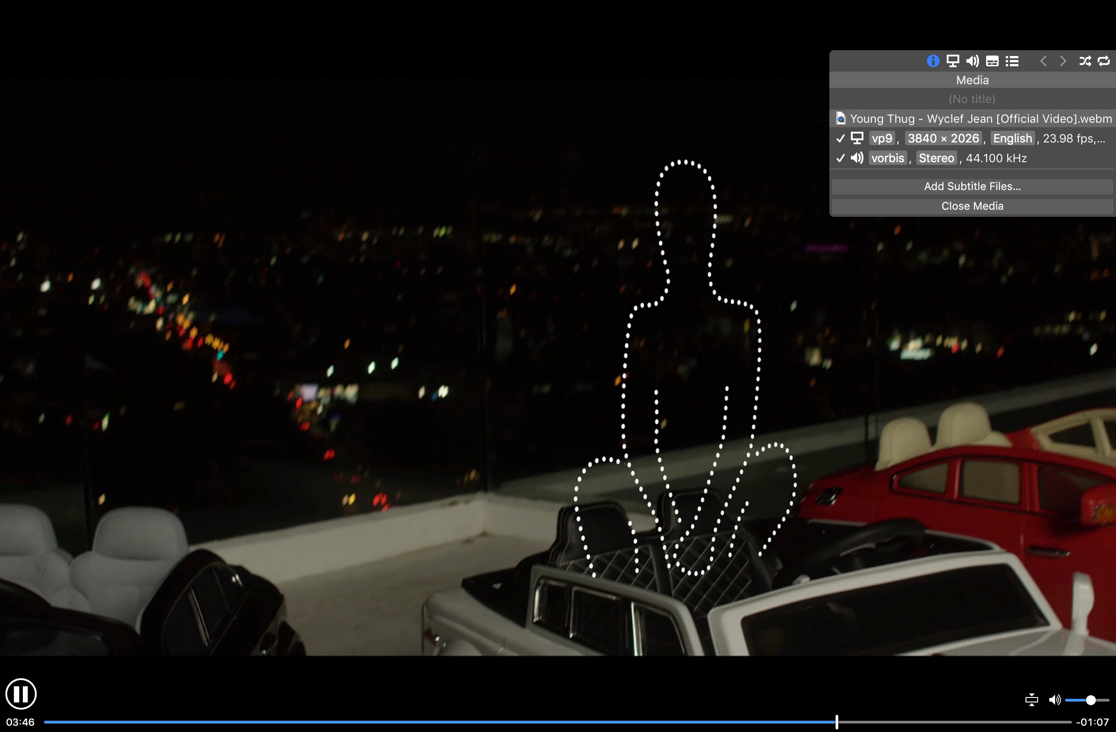Toggle the vorbis audio codec checkbox
The height and width of the screenshot is (732, 1116).
841,158
